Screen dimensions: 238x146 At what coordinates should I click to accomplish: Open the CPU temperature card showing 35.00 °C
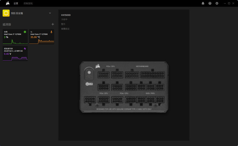42,37
